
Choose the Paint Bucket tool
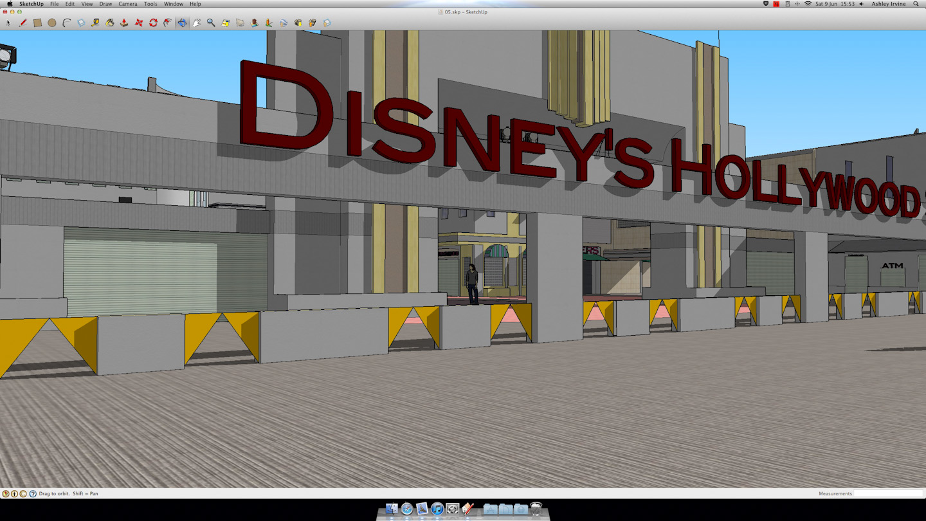coord(110,23)
